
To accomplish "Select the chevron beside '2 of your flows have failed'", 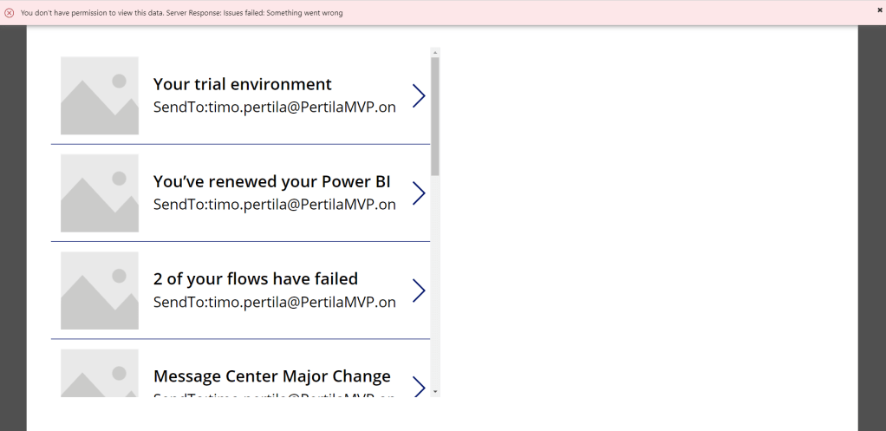I will (419, 290).
